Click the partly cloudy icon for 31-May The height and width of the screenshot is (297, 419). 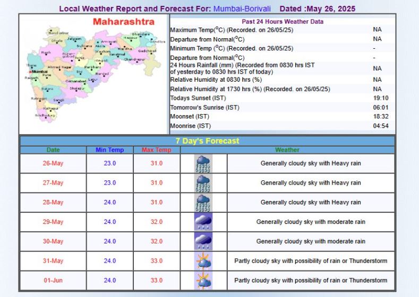tap(203, 261)
